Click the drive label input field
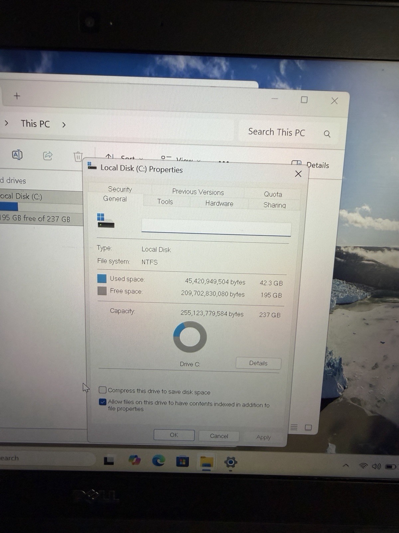The height and width of the screenshot is (533, 399). coord(216,228)
